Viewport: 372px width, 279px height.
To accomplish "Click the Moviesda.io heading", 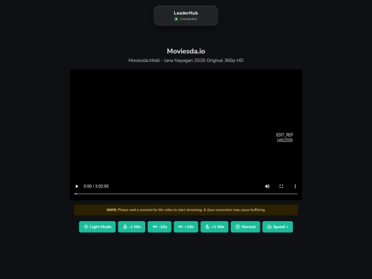I will click(186, 51).
